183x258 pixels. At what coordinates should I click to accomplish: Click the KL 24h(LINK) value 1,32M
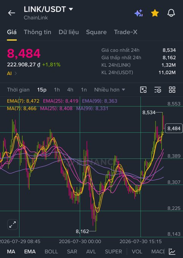169,65
